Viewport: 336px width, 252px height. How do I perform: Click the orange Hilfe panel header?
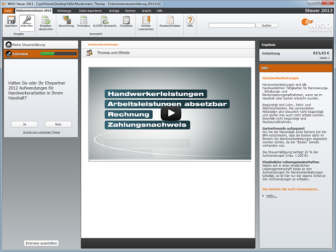[x=296, y=68]
